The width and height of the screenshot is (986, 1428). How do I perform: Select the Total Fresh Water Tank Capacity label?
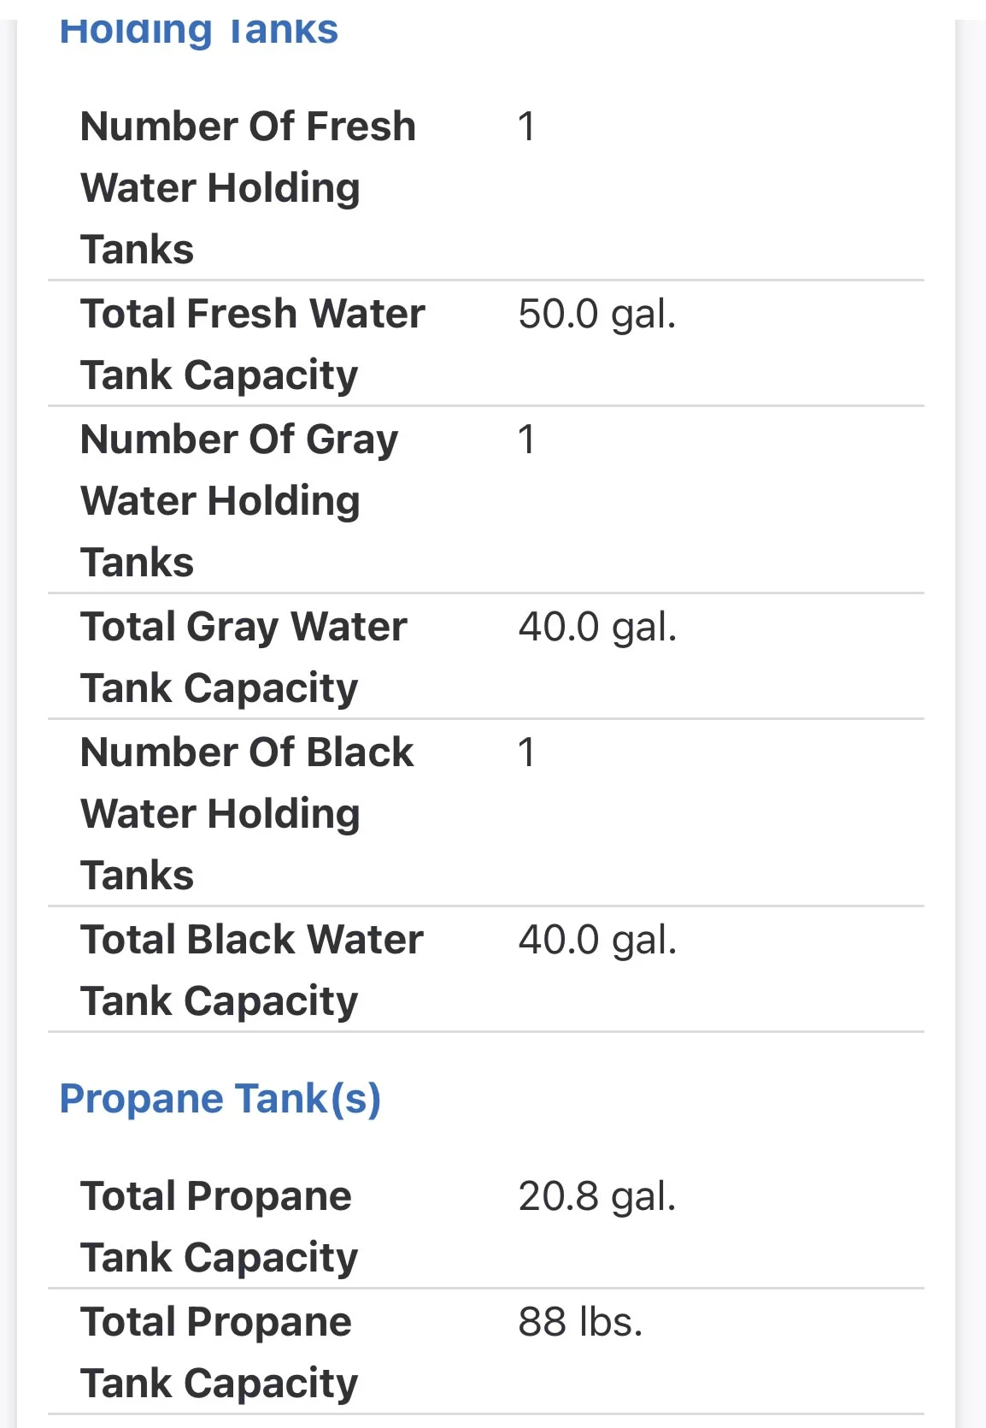pos(253,344)
